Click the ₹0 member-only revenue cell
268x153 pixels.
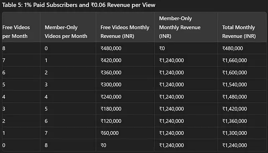(162, 48)
